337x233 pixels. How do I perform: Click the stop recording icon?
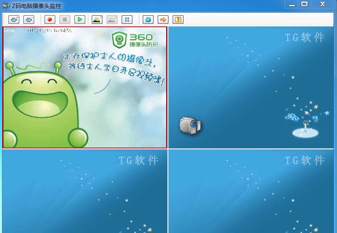tap(65, 20)
